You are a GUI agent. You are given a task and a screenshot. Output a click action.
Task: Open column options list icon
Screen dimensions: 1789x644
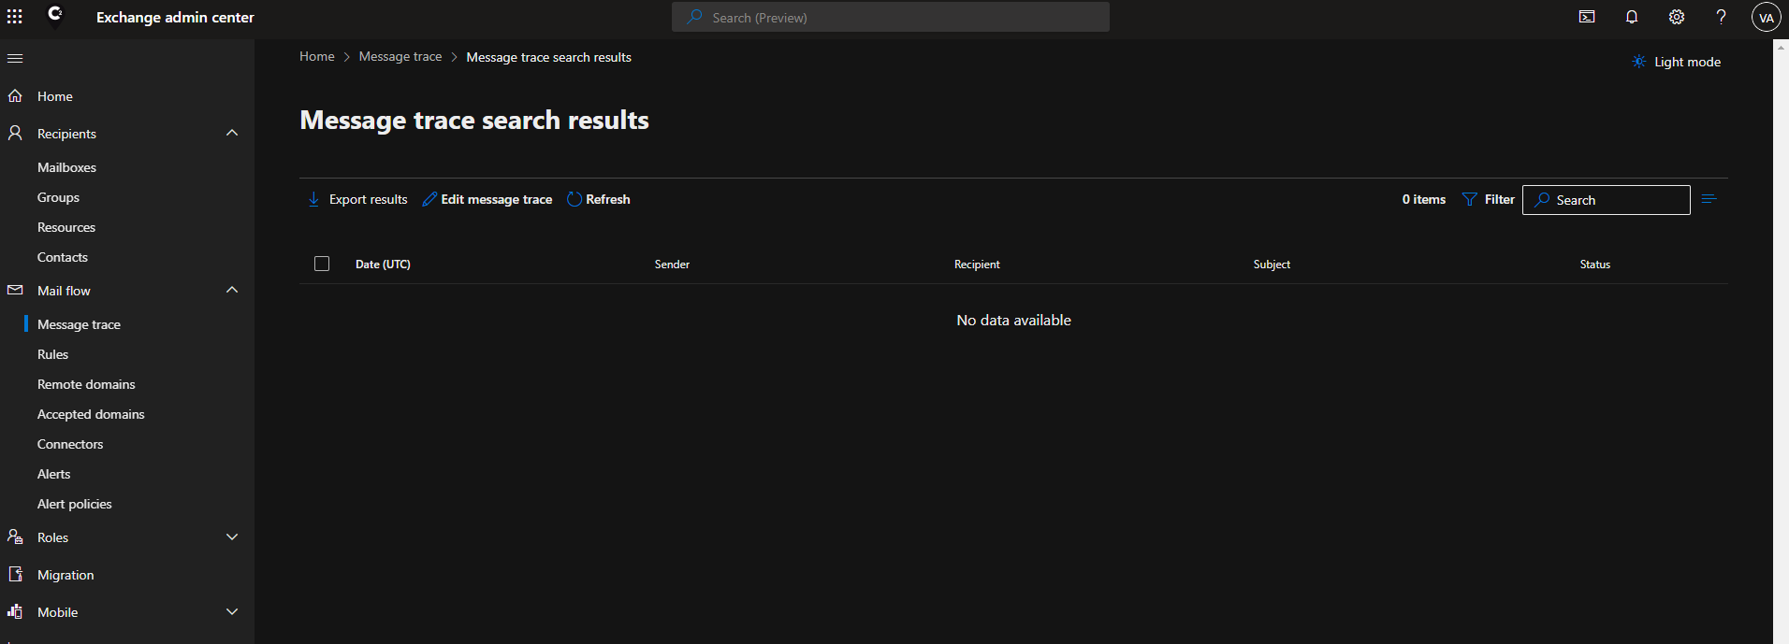coord(1709,199)
